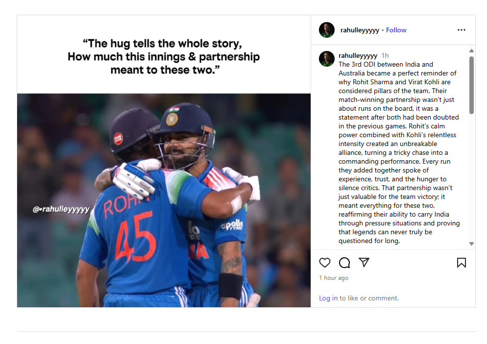Click the @rahulleyyyyy watermark on the photo
Viewport: 487px width, 344px height.
point(61,209)
